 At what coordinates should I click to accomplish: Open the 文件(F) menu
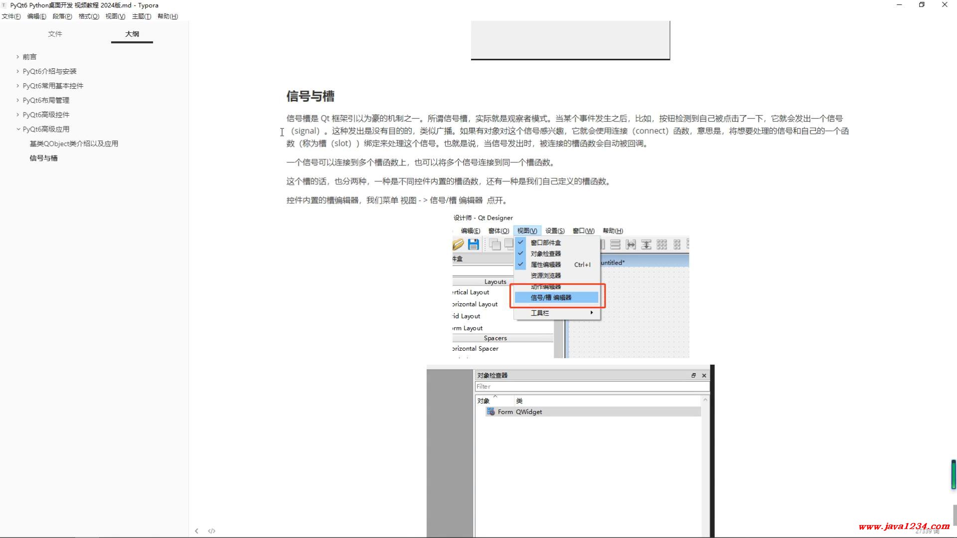11,16
